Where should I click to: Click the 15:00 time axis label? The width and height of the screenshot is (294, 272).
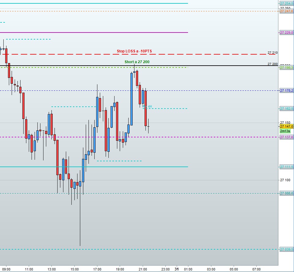[x=74, y=269]
